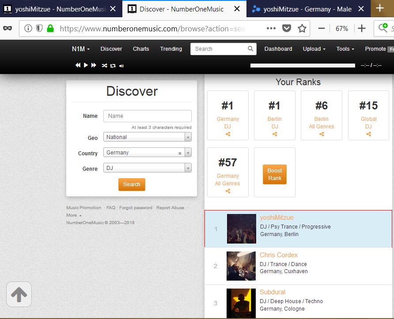
Task: Close the Discover - NumberOneMusic tab
Action: pos(237,9)
